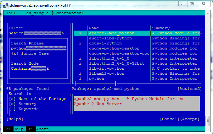Select audit-libs-python package row
The image size is (213, 134).
click(137, 38)
